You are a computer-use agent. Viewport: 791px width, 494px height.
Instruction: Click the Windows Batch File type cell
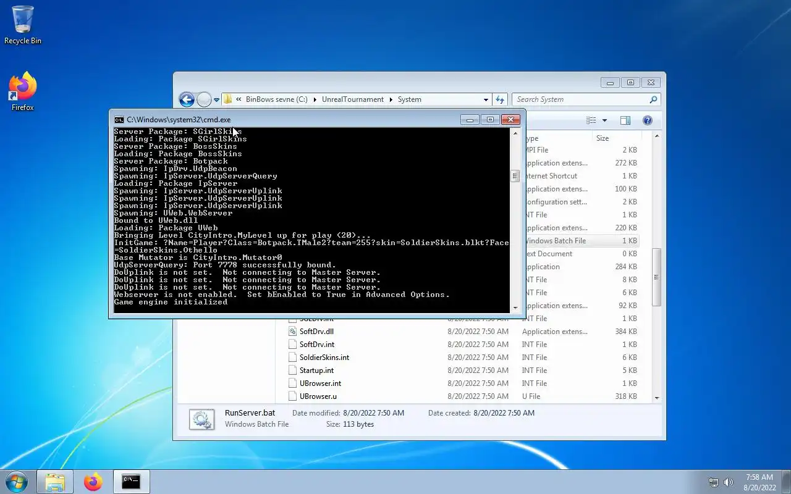(556, 241)
